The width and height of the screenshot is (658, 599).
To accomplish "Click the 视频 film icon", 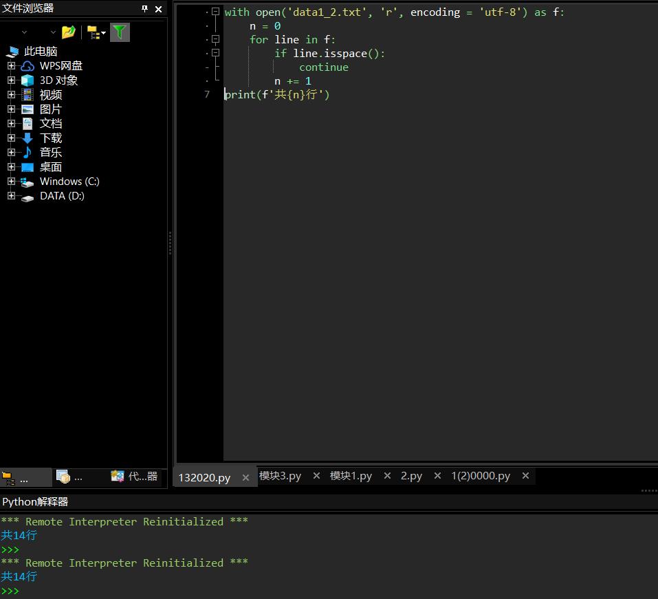I will pos(28,95).
